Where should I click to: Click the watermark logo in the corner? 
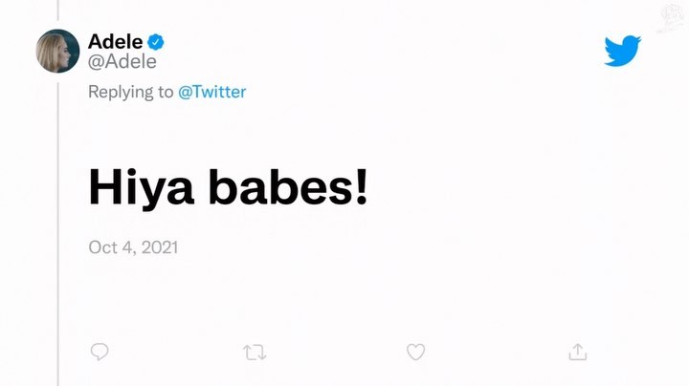click(x=670, y=16)
